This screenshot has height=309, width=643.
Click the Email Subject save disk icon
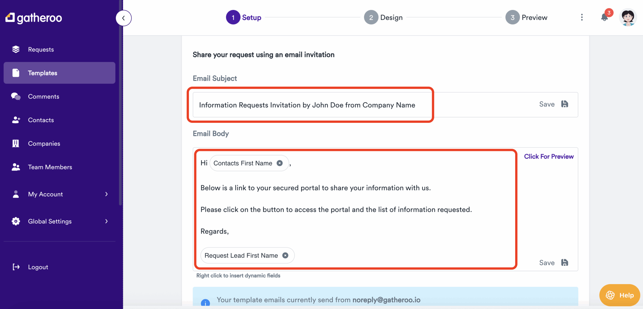(565, 104)
